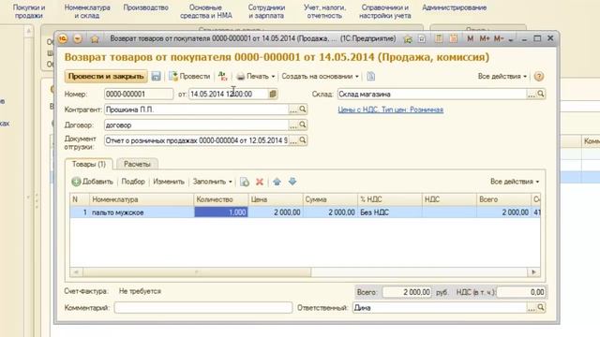Screen dimensions: 600x337
Task: Move row down with blue arrow icon
Action: click(x=292, y=182)
